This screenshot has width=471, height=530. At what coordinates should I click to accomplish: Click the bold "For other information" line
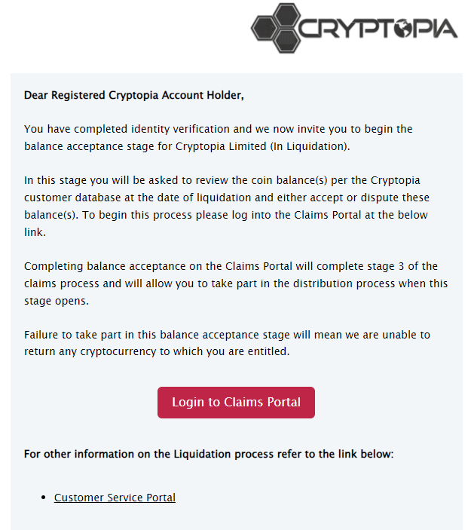[209, 454]
